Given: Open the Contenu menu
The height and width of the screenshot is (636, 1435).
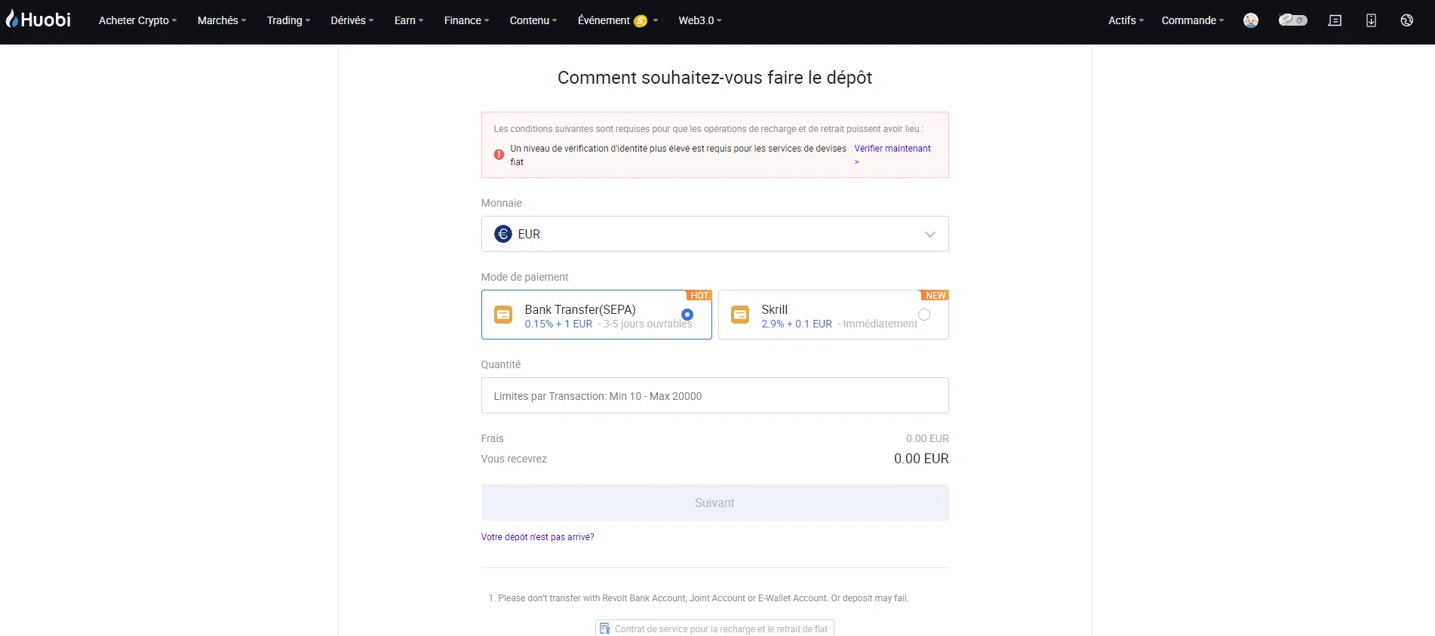Looking at the screenshot, I should point(533,20).
